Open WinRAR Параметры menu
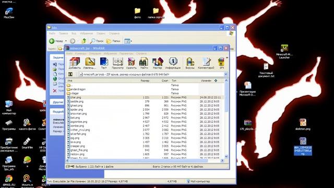The image size is (334, 188). click(126, 53)
